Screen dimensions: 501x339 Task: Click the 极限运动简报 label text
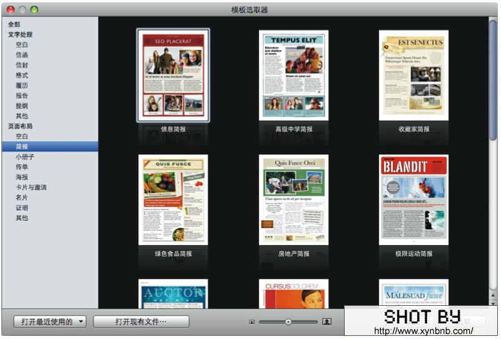tap(414, 254)
